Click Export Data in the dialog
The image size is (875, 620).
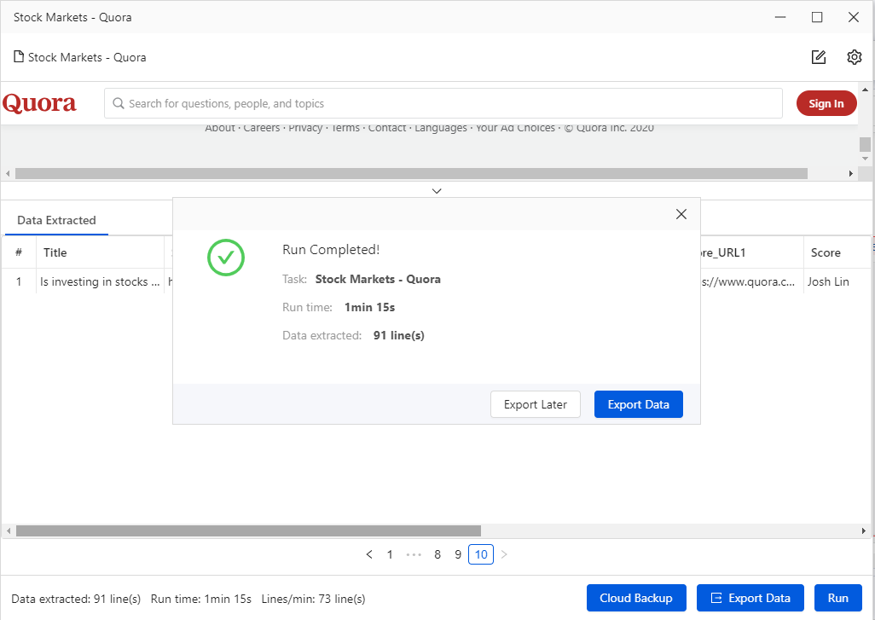pos(638,404)
